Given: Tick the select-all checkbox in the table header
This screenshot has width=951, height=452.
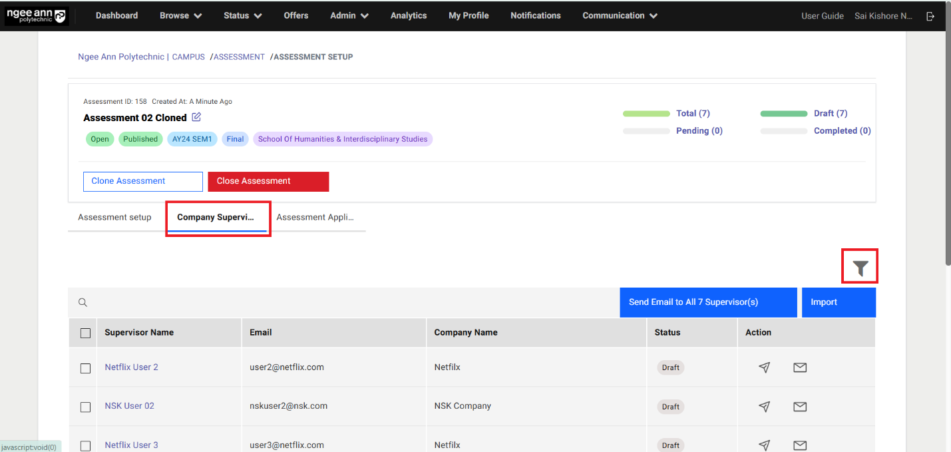Looking at the screenshot, I should click(85, 333).
